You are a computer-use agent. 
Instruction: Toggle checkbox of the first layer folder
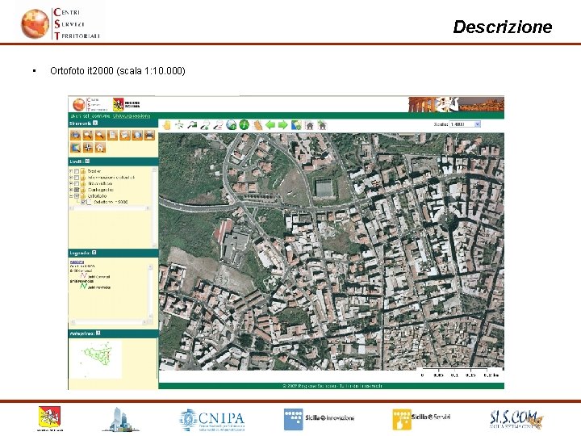pos(77,171)
